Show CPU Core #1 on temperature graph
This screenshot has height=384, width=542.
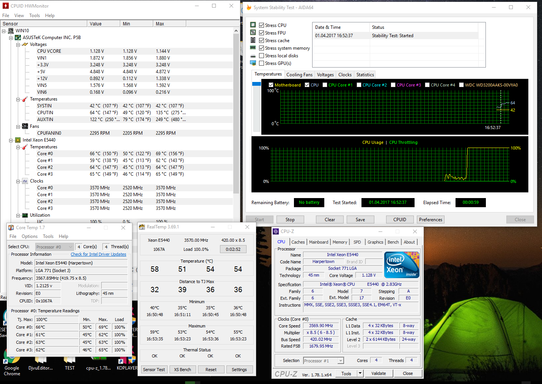325,85
